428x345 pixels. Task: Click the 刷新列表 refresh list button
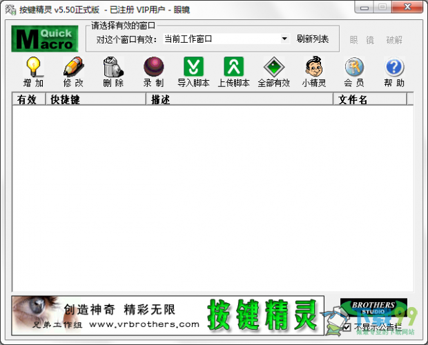(x=313, y=39)
